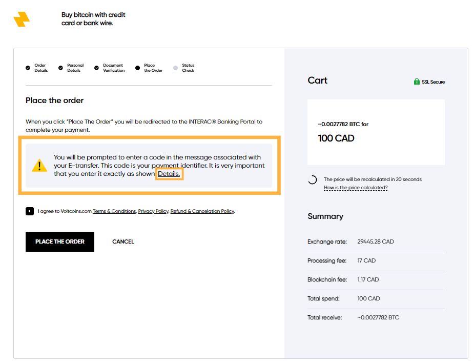Screen dimensions: 474x363
Task: Click the 'Total spend:' label
Action: [323, 298]
